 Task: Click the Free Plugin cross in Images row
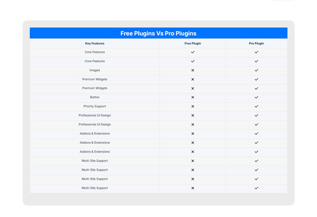tap(193, 70)
